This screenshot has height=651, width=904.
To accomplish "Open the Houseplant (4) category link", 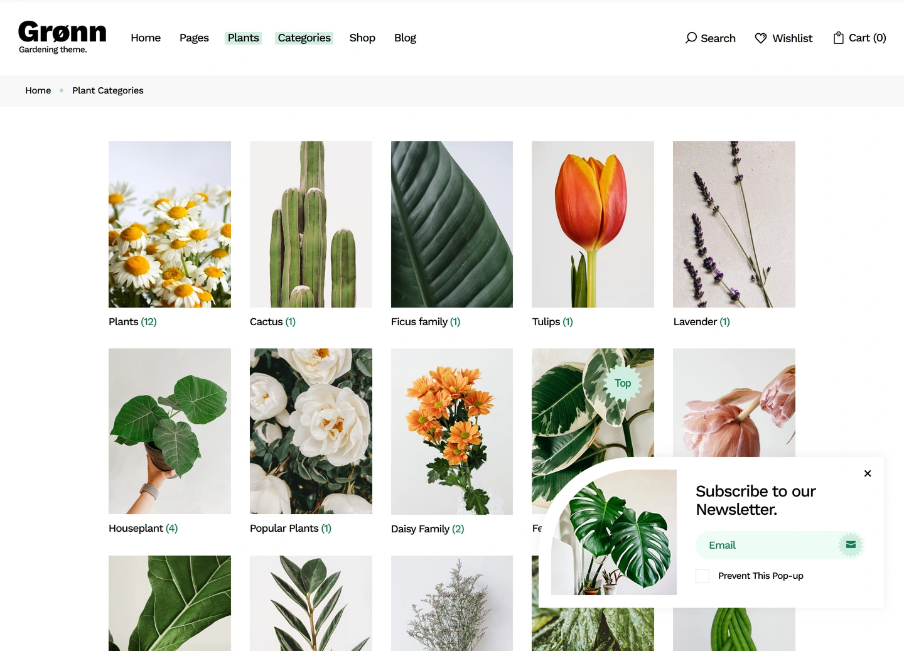I will (x=143, y=529).
